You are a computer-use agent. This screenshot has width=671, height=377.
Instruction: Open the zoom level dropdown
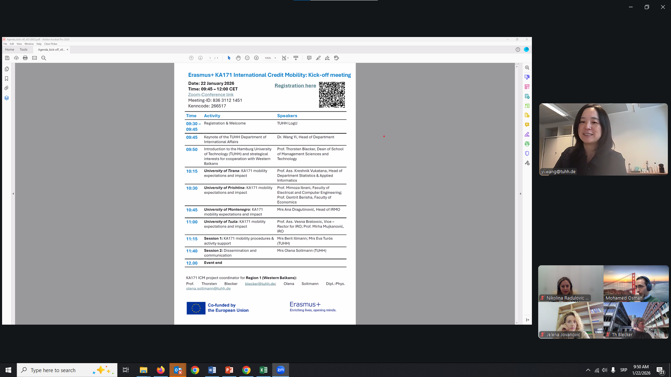(x=275, y=58)
